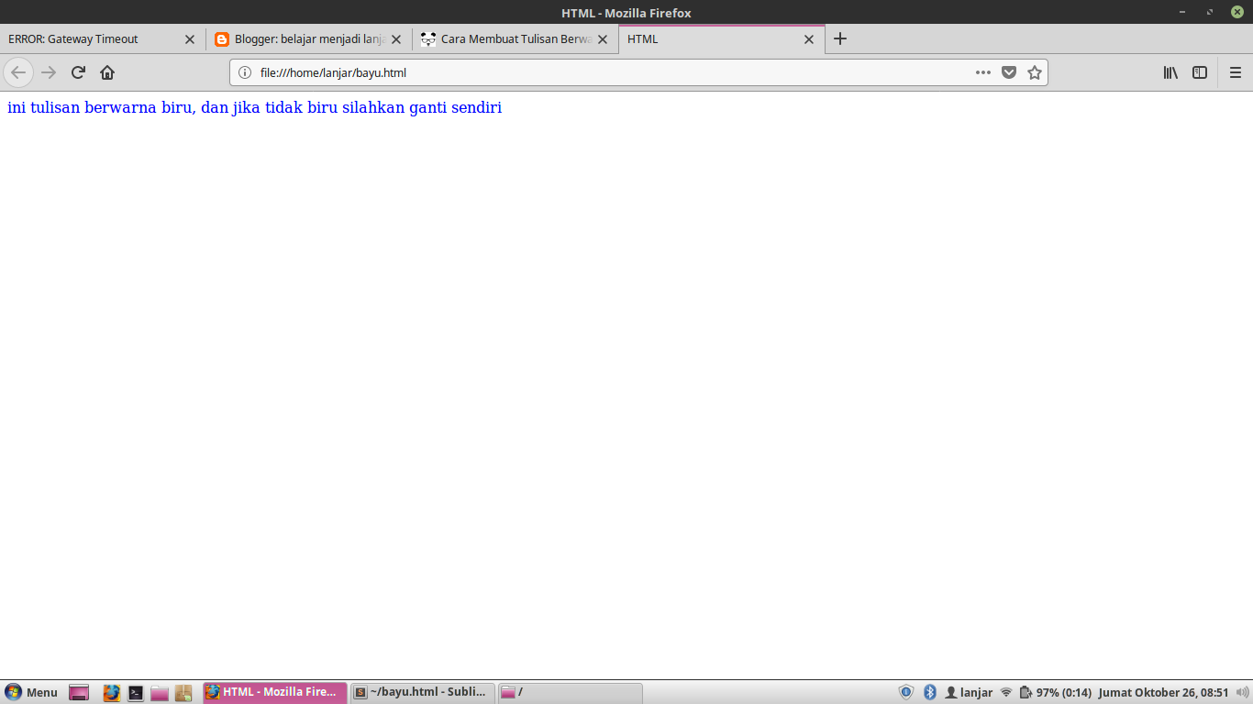Viewport: 1253px width, 704px height.
Task: Open the update manager shield icon
Action: [906, 692]
